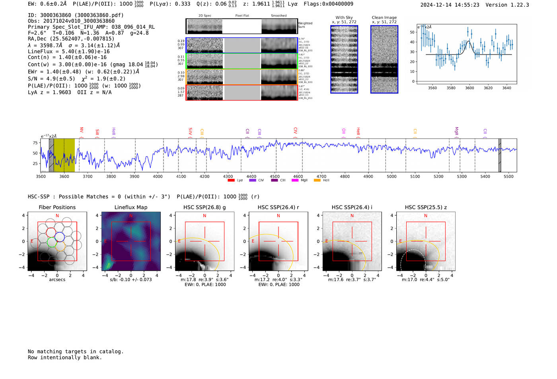Click the SiII line marker label
557x379 pixels.
click(97, 132)
